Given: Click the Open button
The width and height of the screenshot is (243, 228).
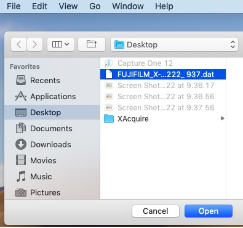Looking at the screenshot, I should point(209,211).
